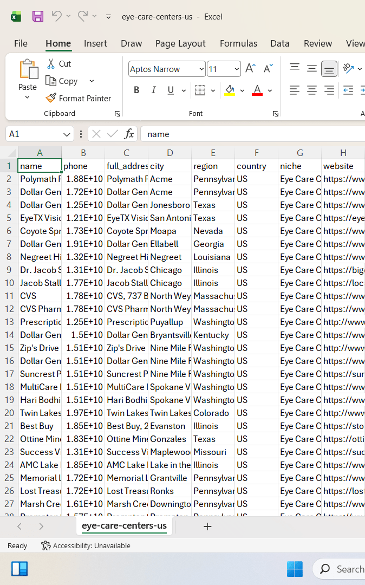
Task: Open the Formulas tab
Action: pyautogui.click(x=239, y=44)
